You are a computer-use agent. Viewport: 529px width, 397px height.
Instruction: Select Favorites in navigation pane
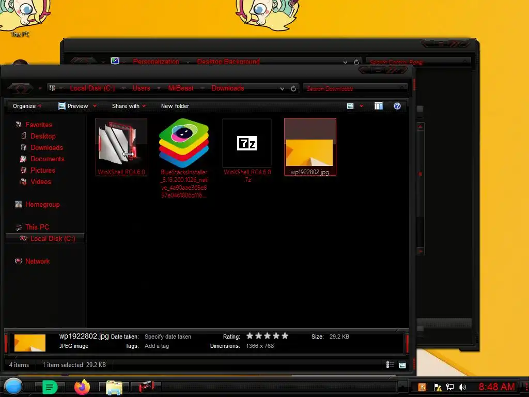(x=38, y=125)
